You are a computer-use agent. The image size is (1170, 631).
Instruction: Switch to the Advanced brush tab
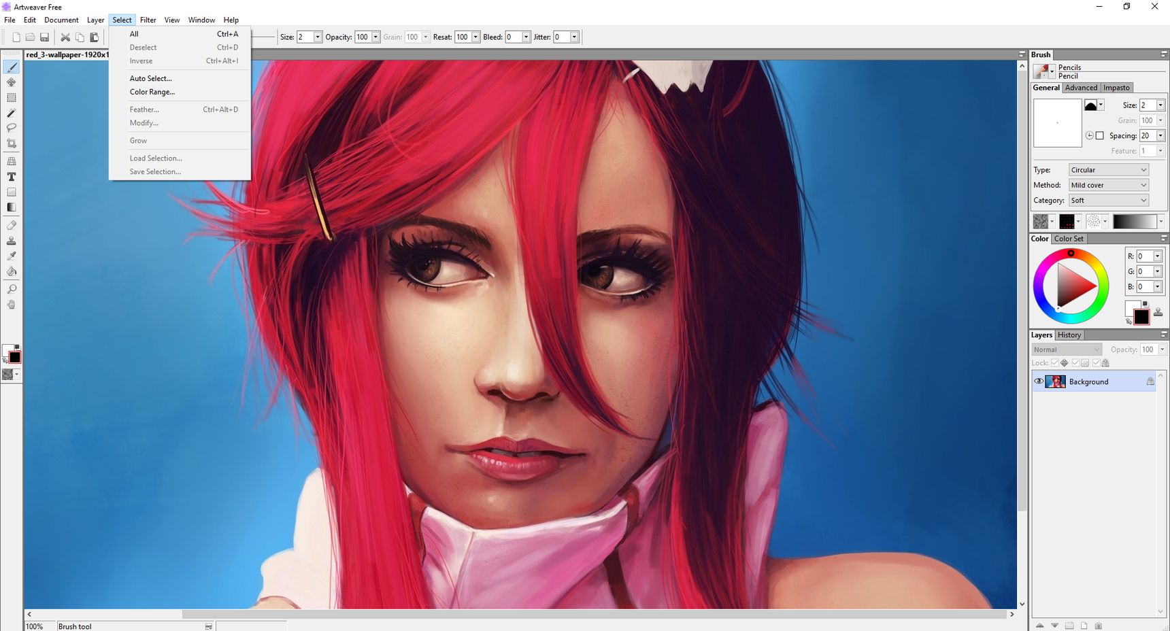click(x=1081, y=88)
